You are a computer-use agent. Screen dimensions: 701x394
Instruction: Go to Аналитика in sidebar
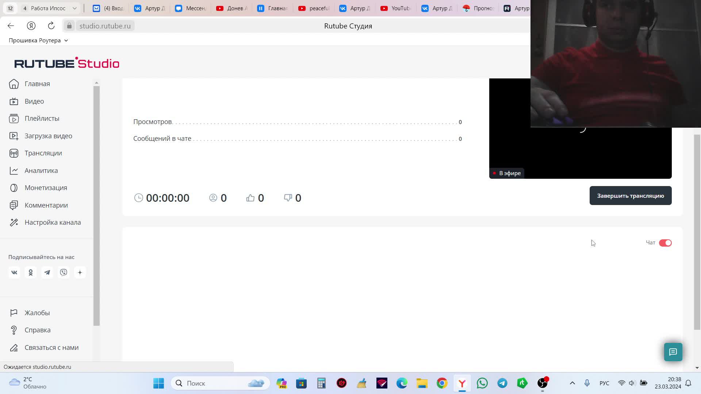pyautogui.click(x=41, y=170)
